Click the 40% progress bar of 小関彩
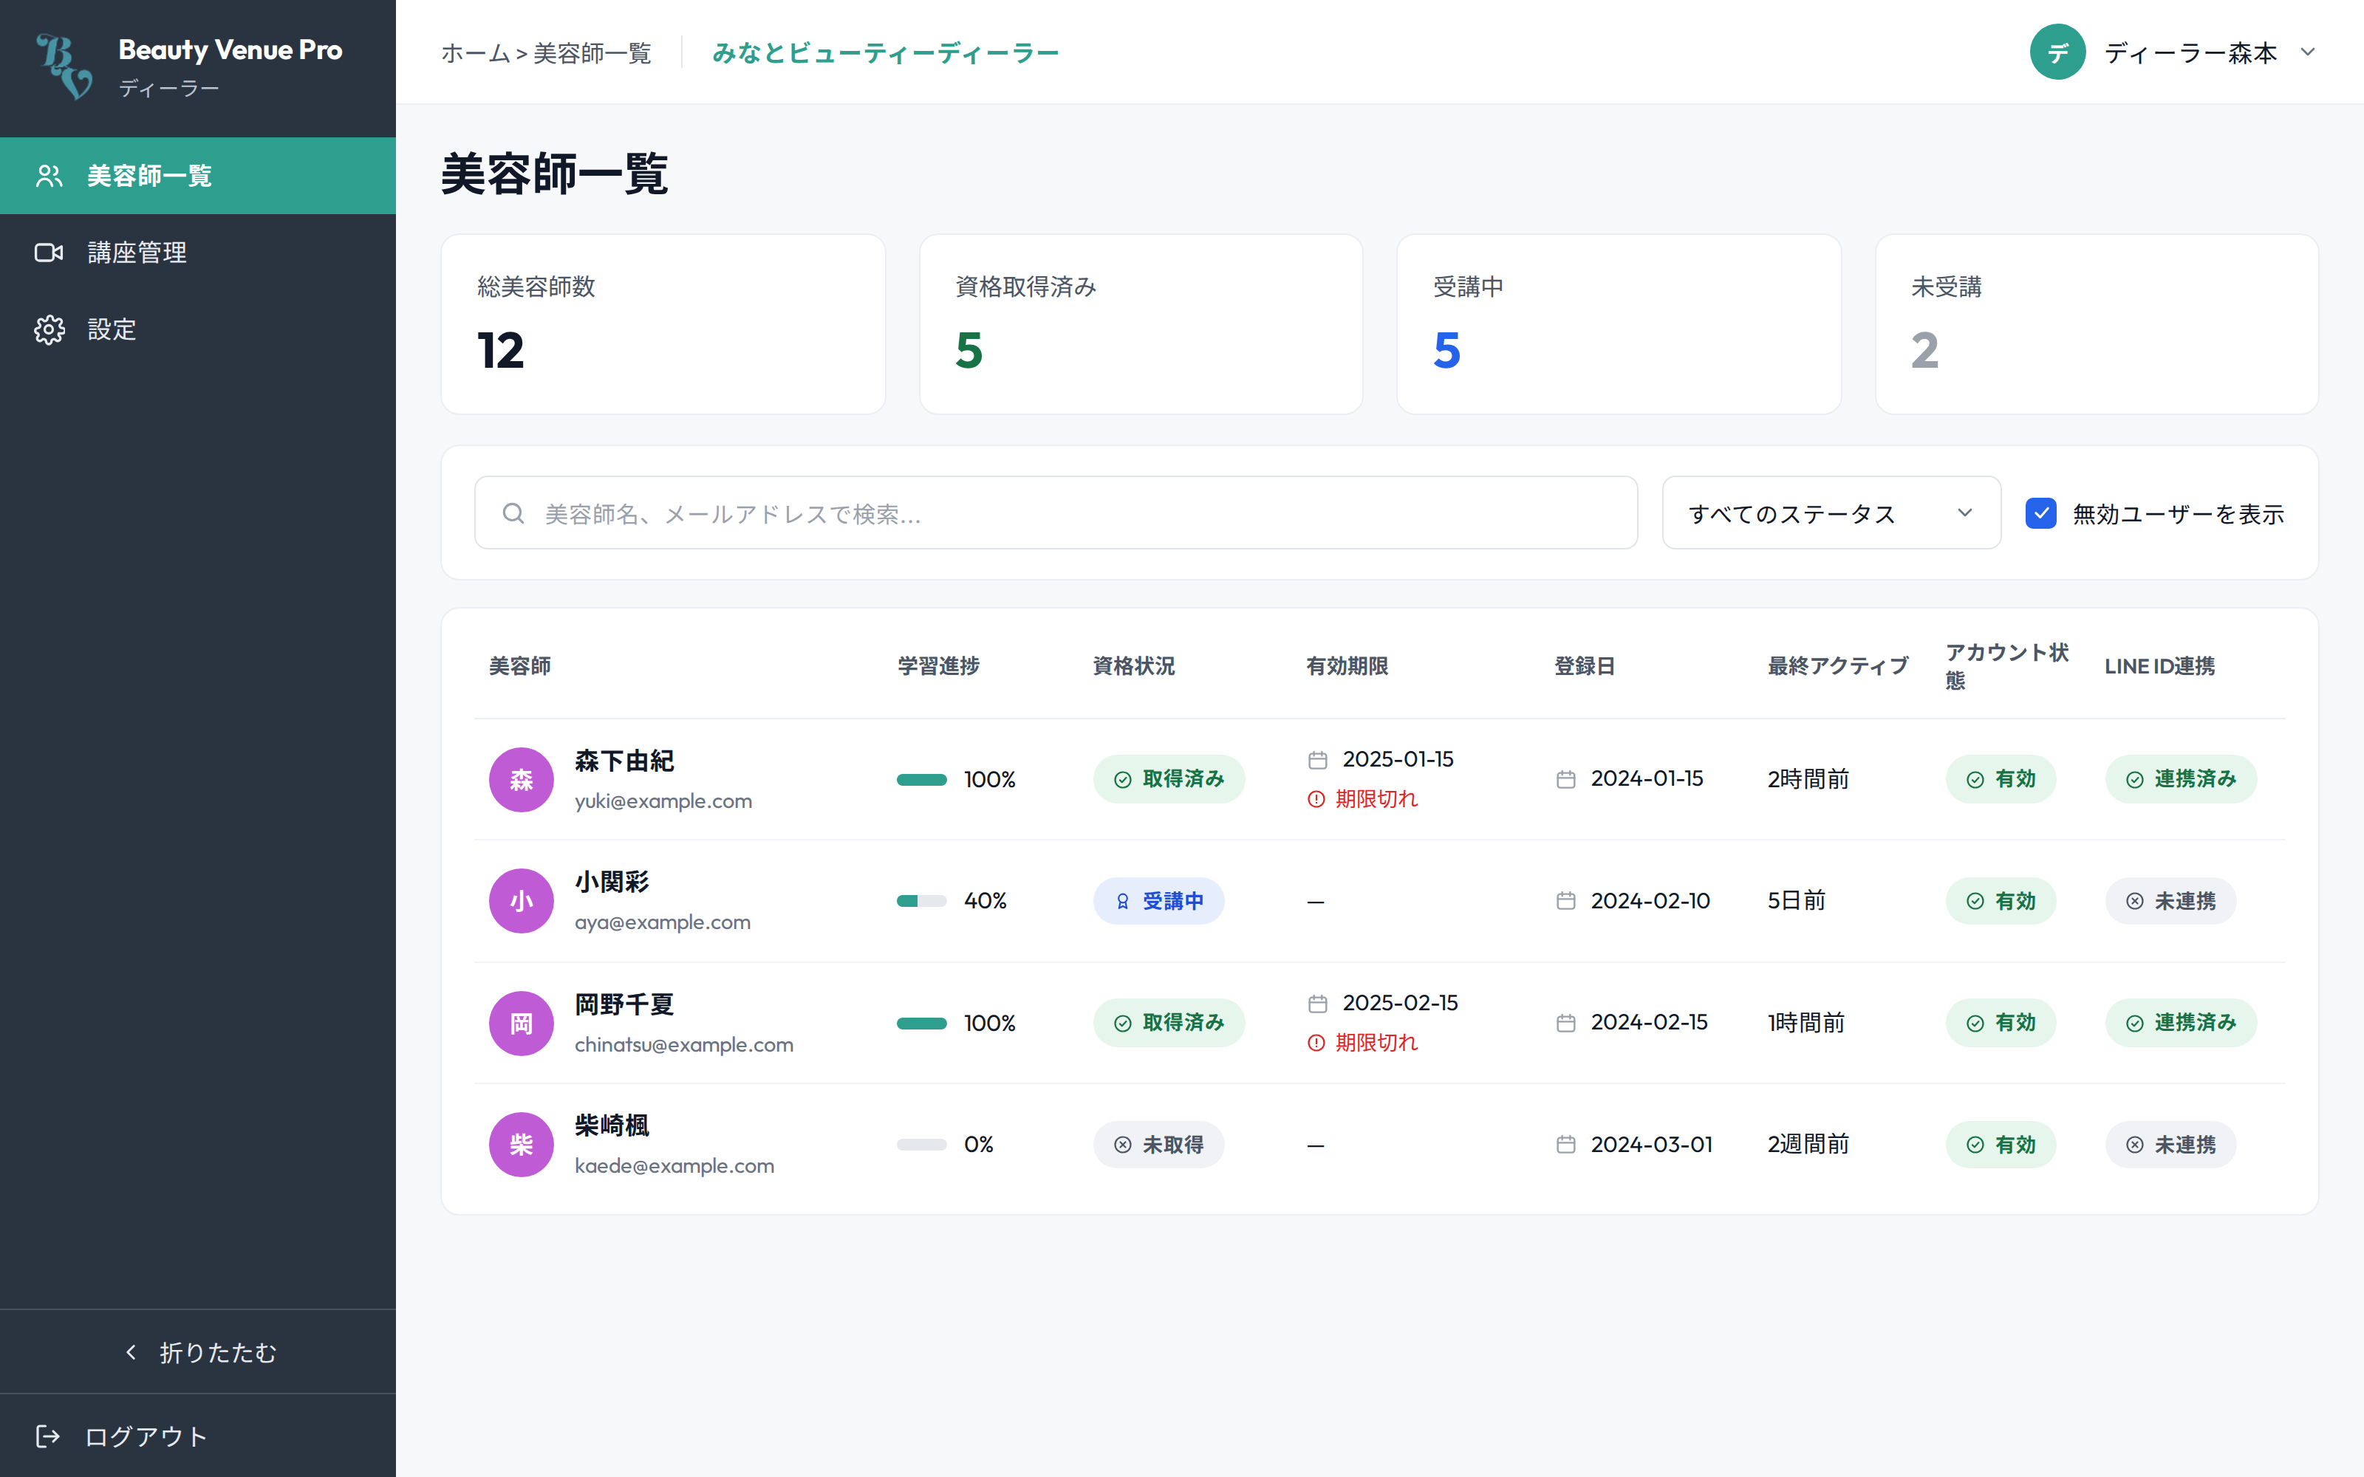This screenshot has width=2364, height=1477. tap(921, 901)
